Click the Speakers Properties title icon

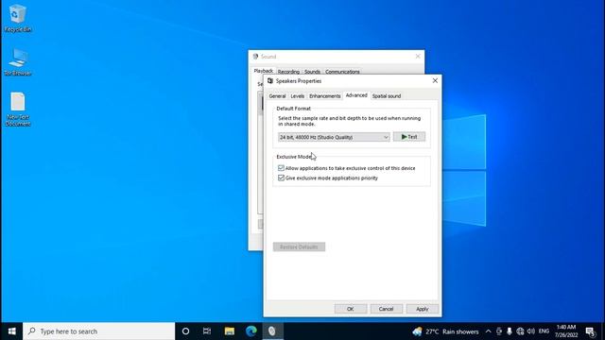click(x=270, y=81)
